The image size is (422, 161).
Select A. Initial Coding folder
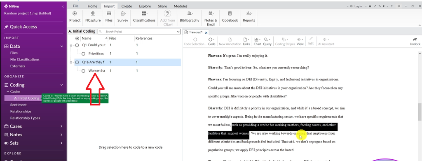pyautogui.click(x=26, y=98)
